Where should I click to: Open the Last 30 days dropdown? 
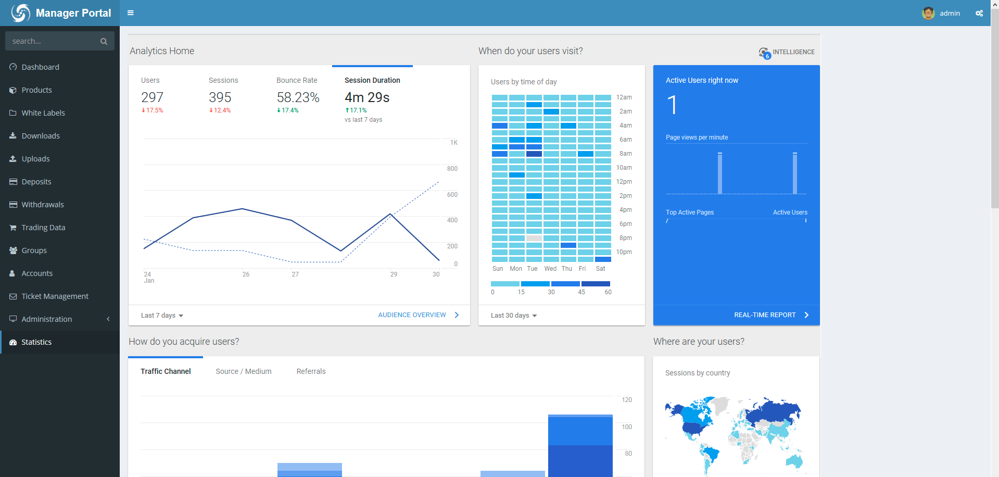point(513,316)
